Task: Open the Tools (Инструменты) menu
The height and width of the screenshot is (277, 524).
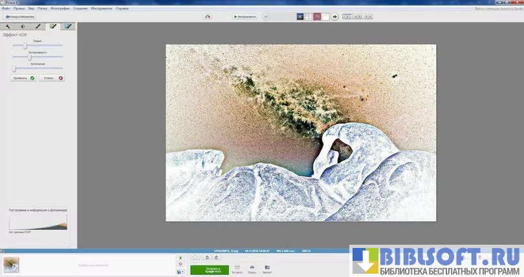Action: tap(100, 8)
